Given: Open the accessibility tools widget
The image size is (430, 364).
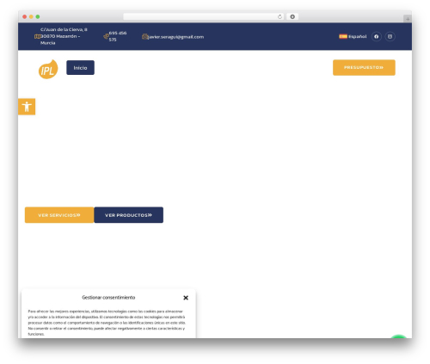Looking at the screenshot, I should (x=27, y=107).
